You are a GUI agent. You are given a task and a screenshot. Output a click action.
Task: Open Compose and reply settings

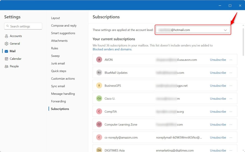tap(64, 26)
